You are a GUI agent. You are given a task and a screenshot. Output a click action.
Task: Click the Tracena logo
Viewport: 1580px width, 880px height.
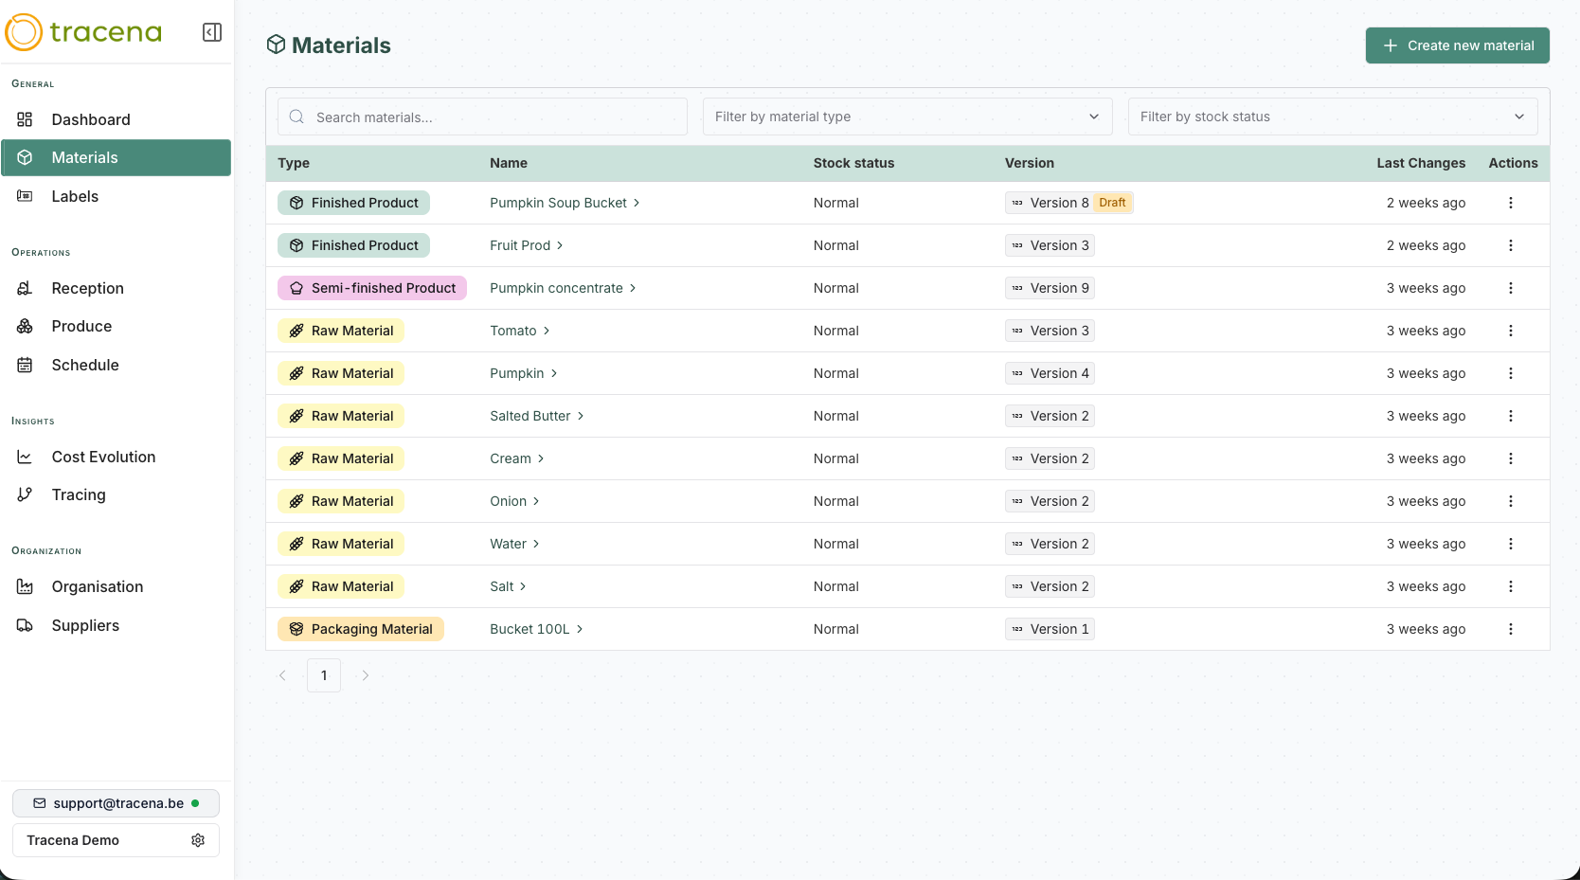(x=84, y=32)
